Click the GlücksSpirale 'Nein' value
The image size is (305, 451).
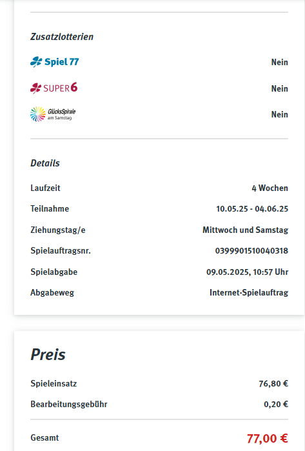click(279, 114)
